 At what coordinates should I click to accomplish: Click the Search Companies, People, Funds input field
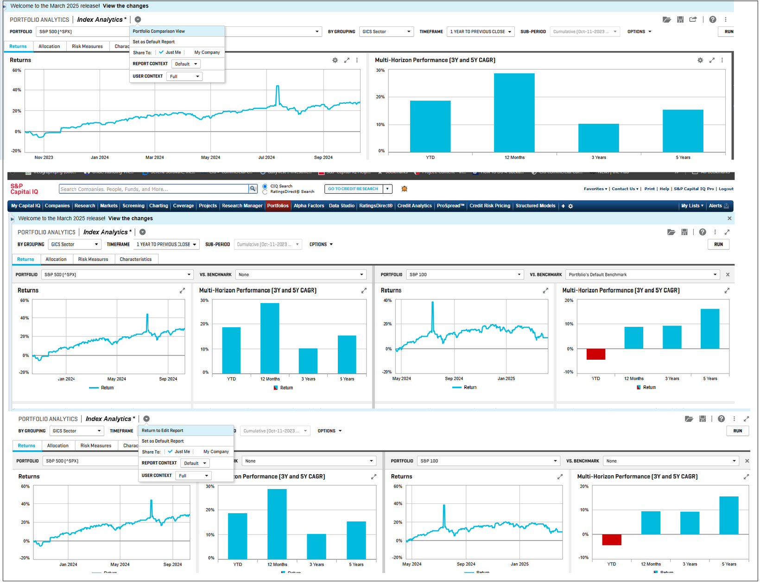154,189
